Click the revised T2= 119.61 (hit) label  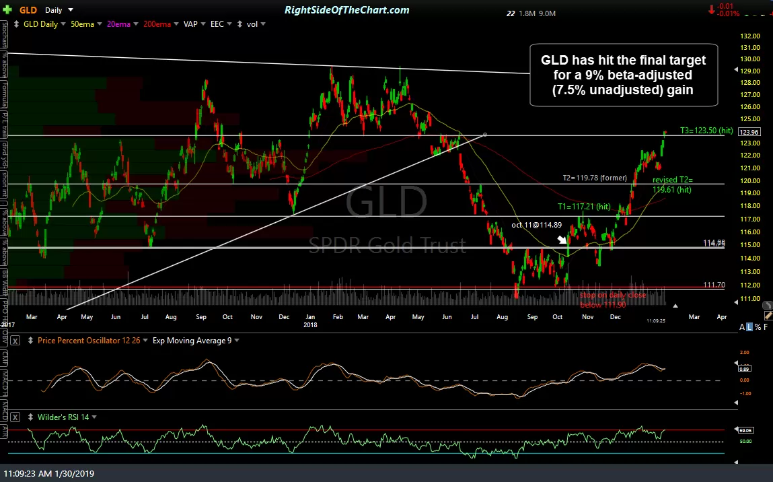(x=672, y=185)
